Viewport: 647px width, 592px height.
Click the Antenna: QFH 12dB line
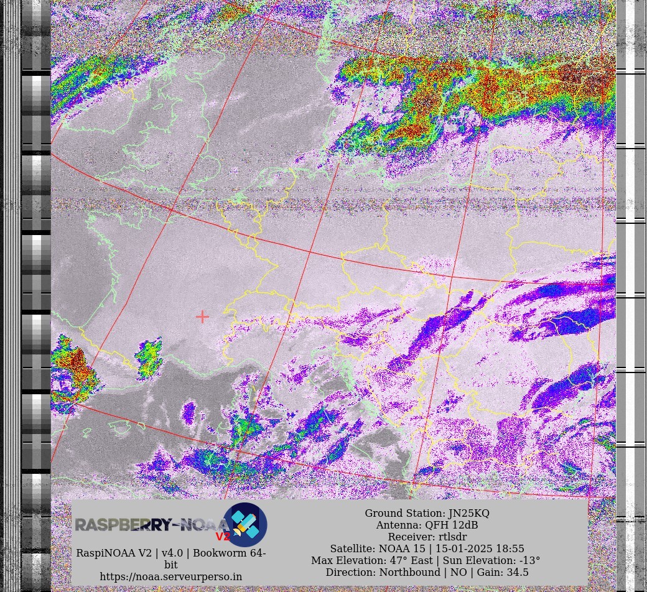pos(427,525)
